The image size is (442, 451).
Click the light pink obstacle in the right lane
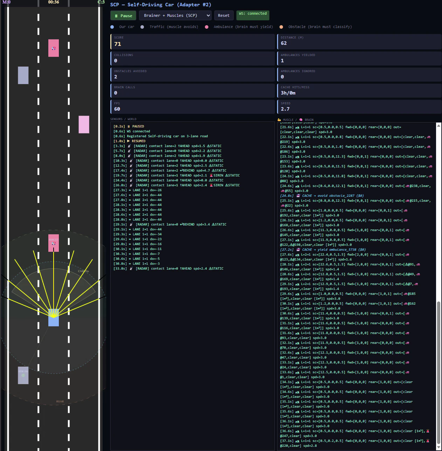coord(84,124)
